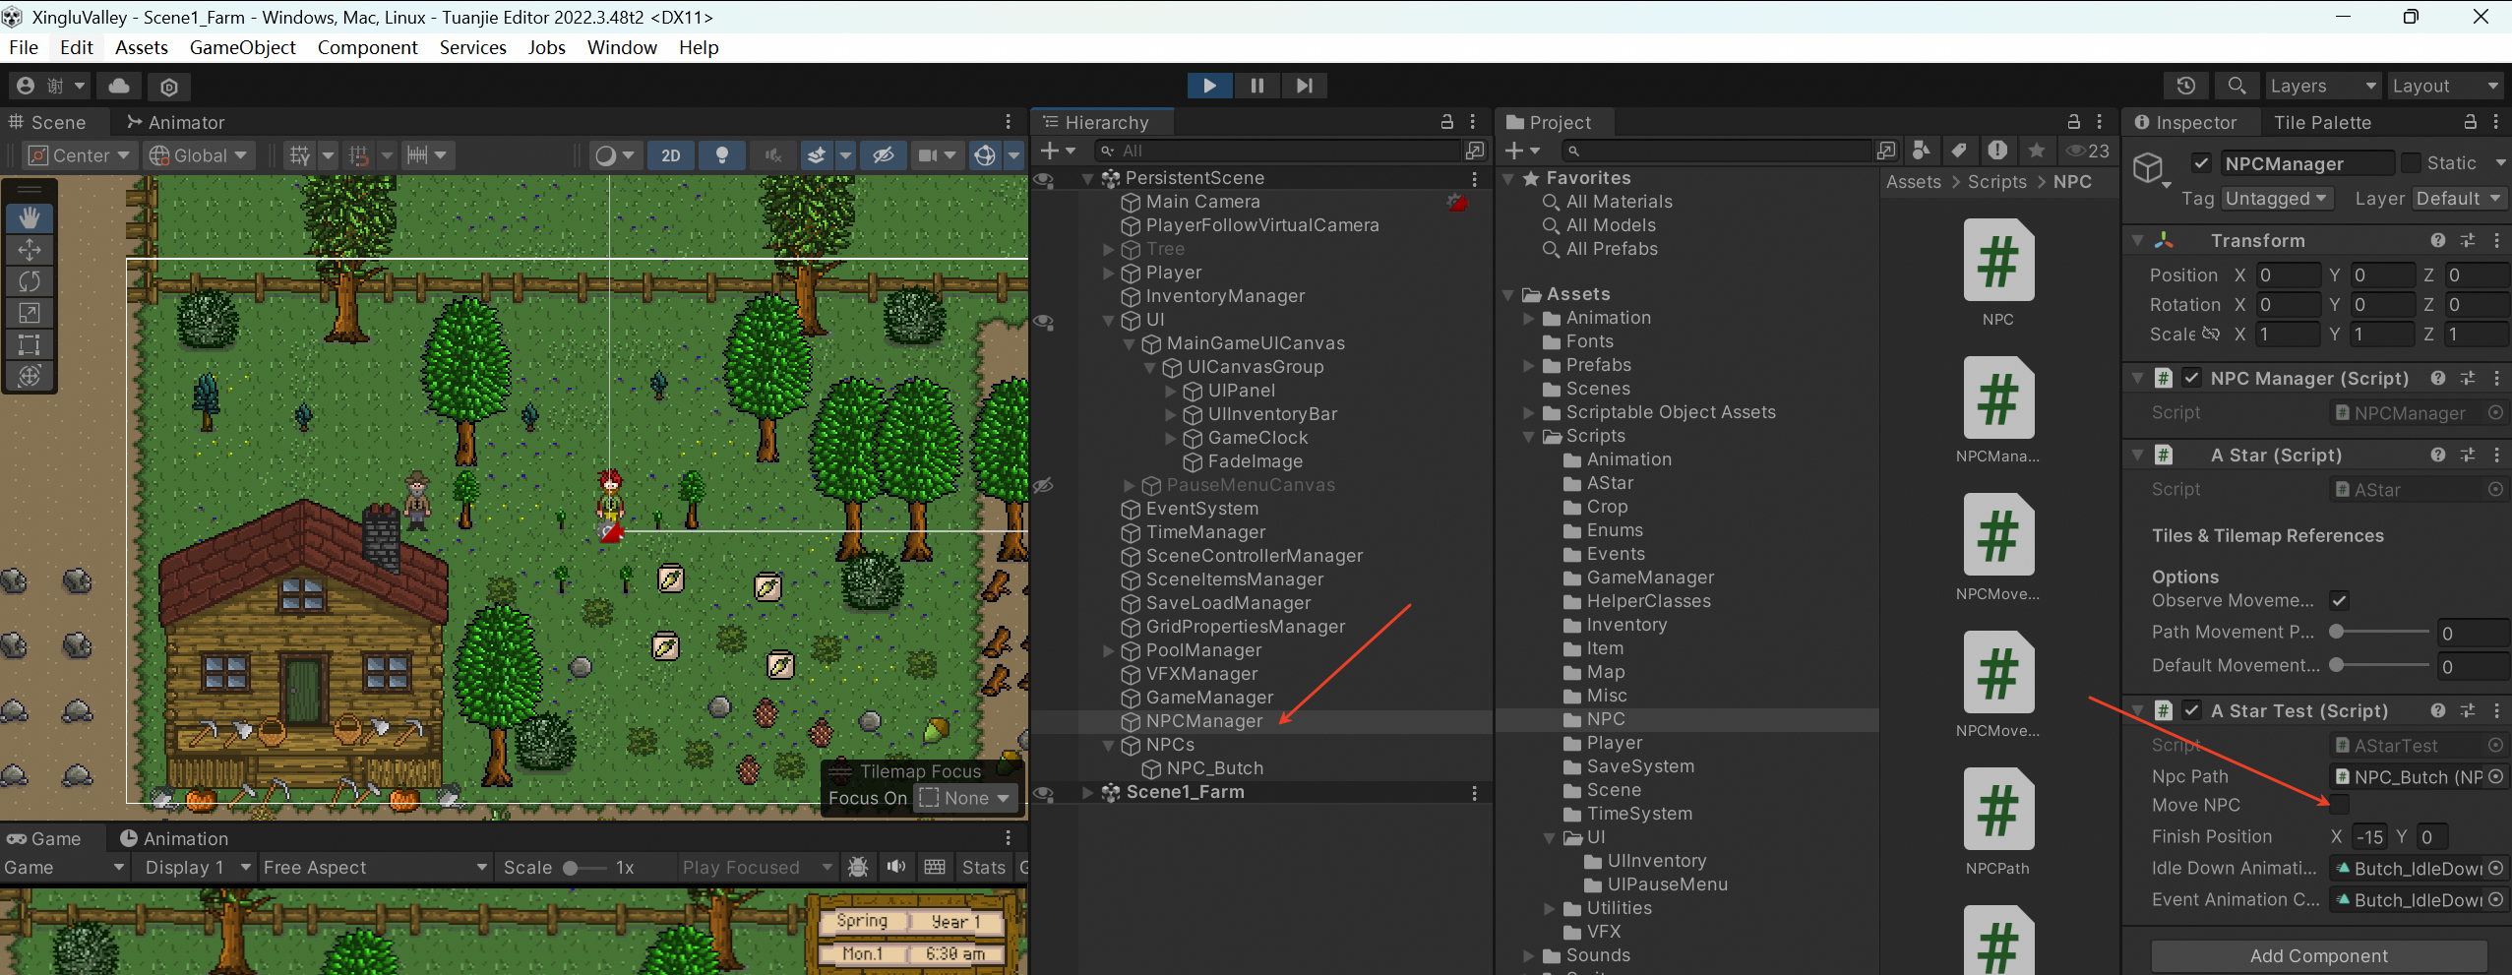Click the Hierarchy panel lock icon
The width and height of the screenshot is (2512, 975).
point(1447,122)
